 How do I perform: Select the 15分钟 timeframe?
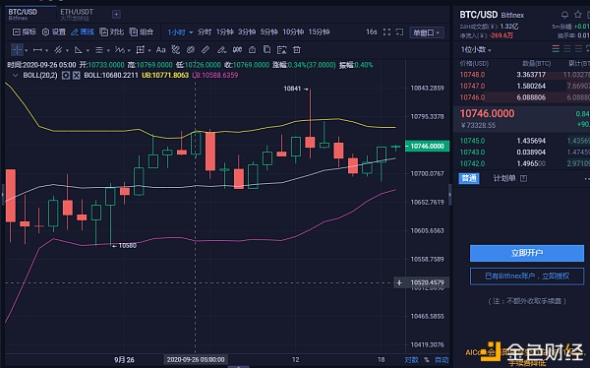click(x=319, y=32)
